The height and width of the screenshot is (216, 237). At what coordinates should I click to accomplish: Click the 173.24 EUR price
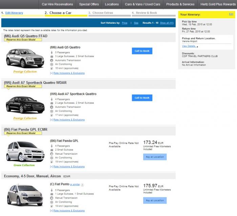click(x=153, y=142)
